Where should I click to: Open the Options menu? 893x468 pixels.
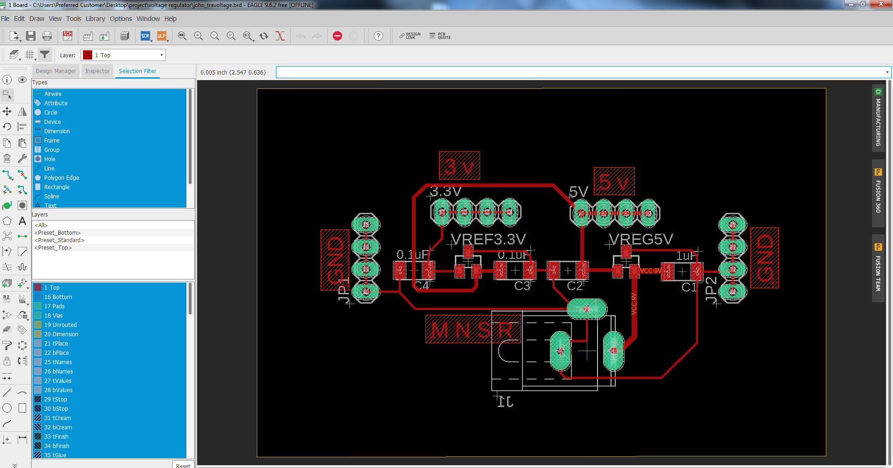point(121,19)
